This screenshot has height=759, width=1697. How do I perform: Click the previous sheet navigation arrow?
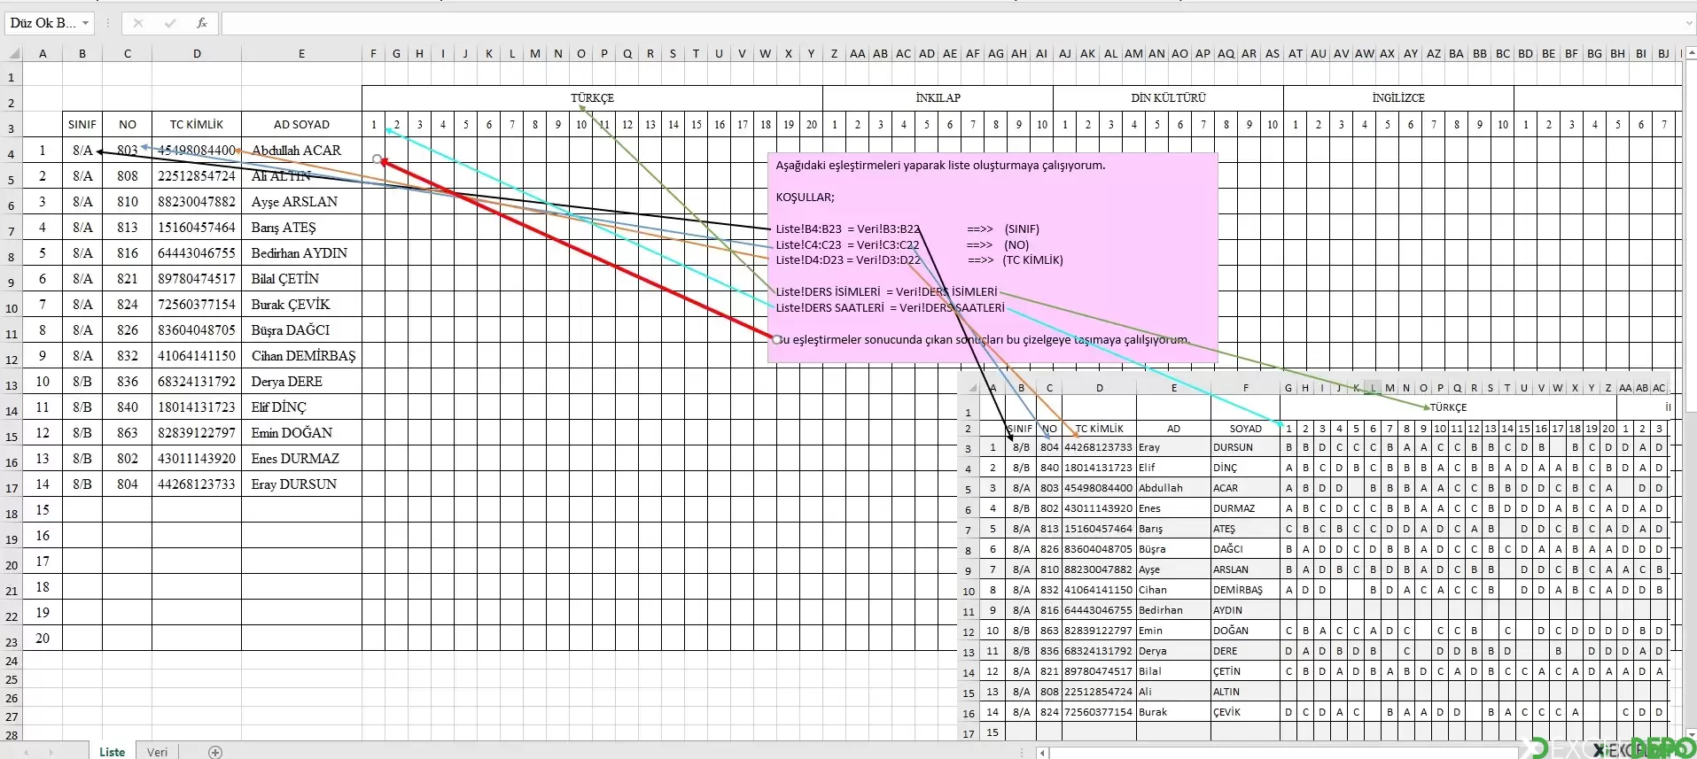[27, 752]
